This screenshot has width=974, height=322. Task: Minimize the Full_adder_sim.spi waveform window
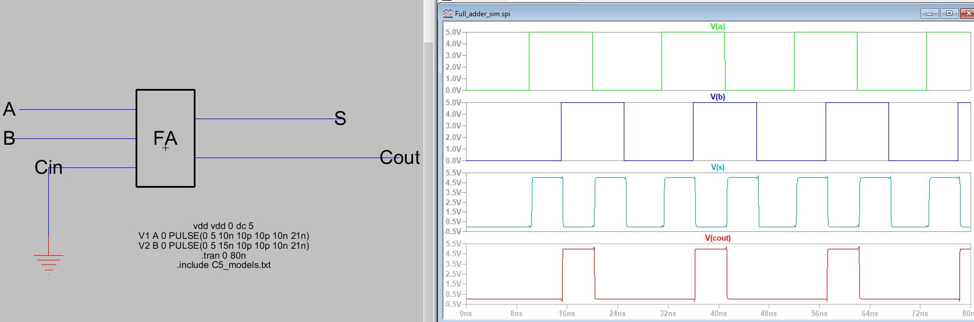929,13
